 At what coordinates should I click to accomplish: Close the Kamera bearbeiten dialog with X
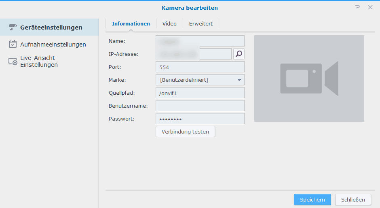tap(370, 7)
